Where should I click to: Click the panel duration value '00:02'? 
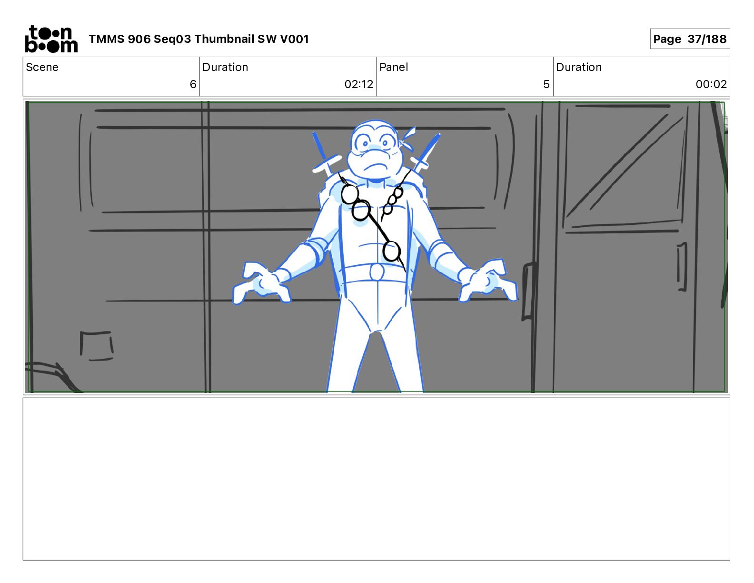pos(711,84)
